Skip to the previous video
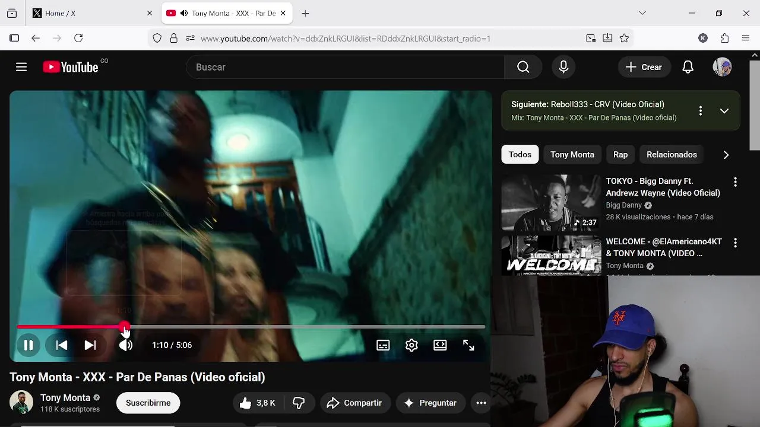The height and width of the screenshot is (427, 760). click(62, 345)
